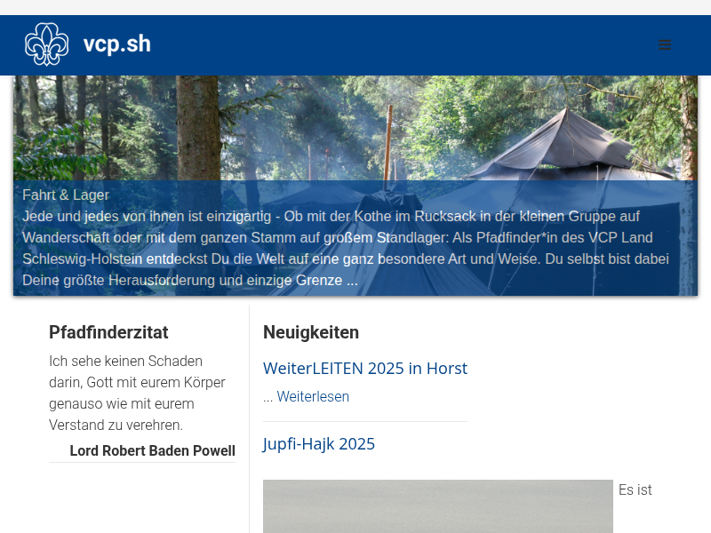Click the quote text about Gott und Körper
Image resolution: width=711 pixels, height=533 pixels.
point(137,393)
